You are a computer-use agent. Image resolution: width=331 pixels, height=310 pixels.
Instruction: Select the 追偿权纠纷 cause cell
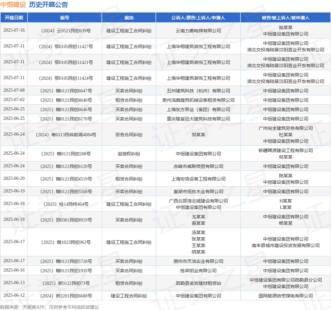[x=129, y=154]
